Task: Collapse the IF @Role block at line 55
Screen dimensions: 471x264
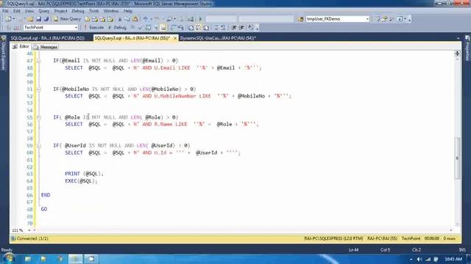Action: [x=39, y=117]
